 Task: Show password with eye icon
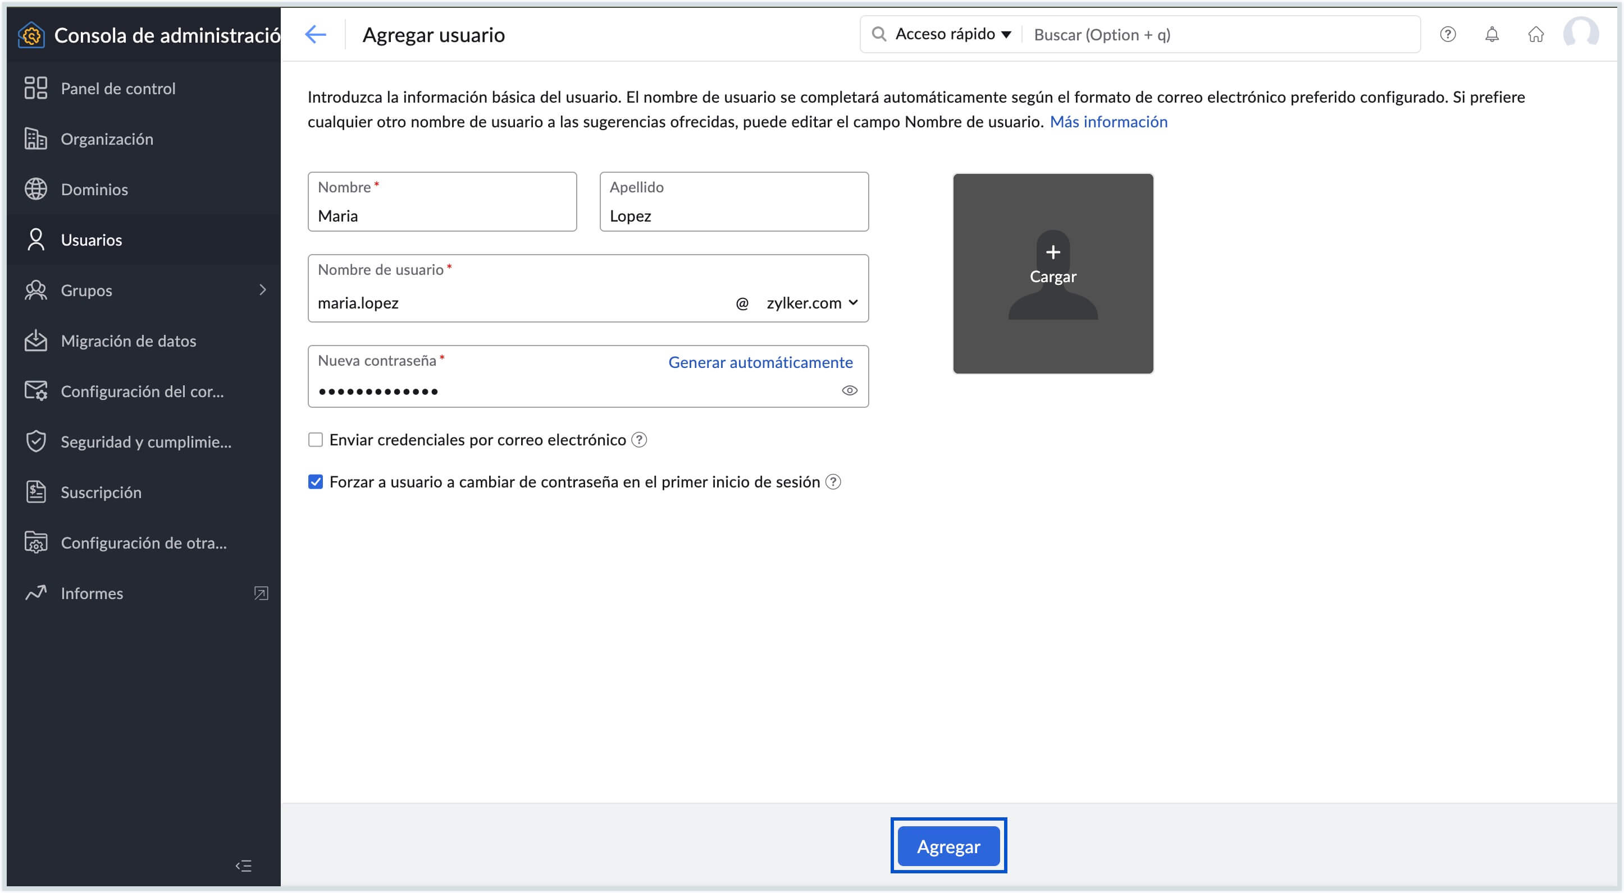pos(849,390)
